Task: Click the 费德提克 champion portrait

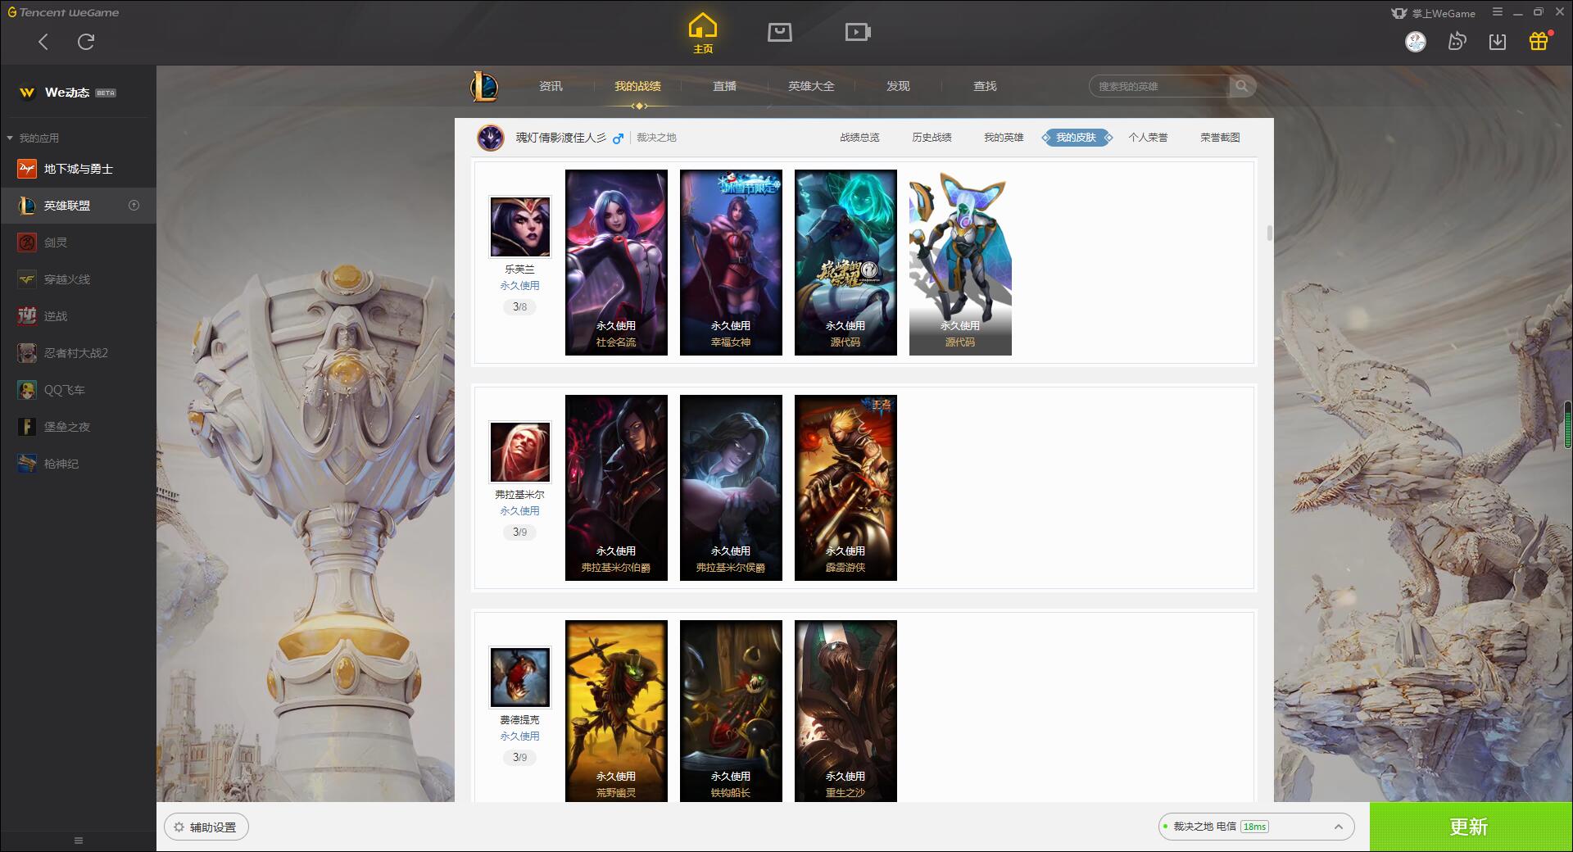Action: (520, 678)
